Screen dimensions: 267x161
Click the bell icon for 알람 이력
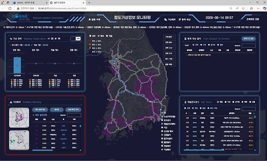coord(90,19)
